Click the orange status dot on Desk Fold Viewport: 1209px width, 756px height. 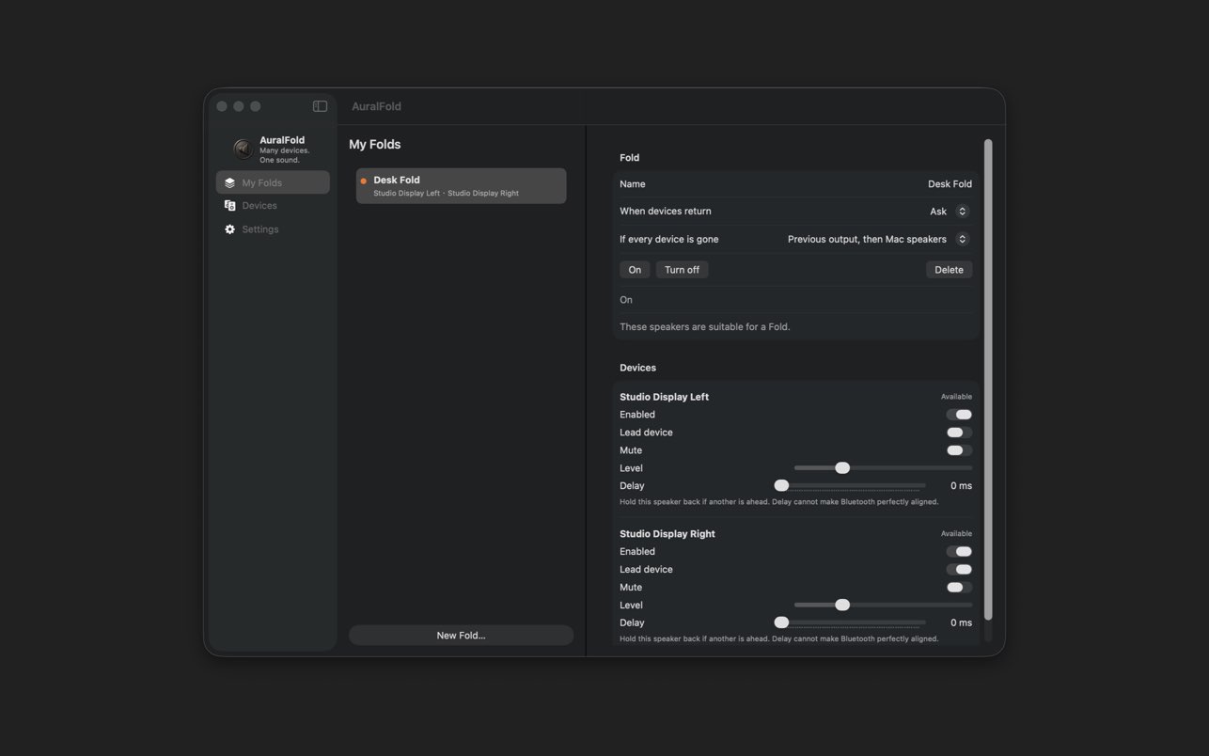[x=363, y=181]
